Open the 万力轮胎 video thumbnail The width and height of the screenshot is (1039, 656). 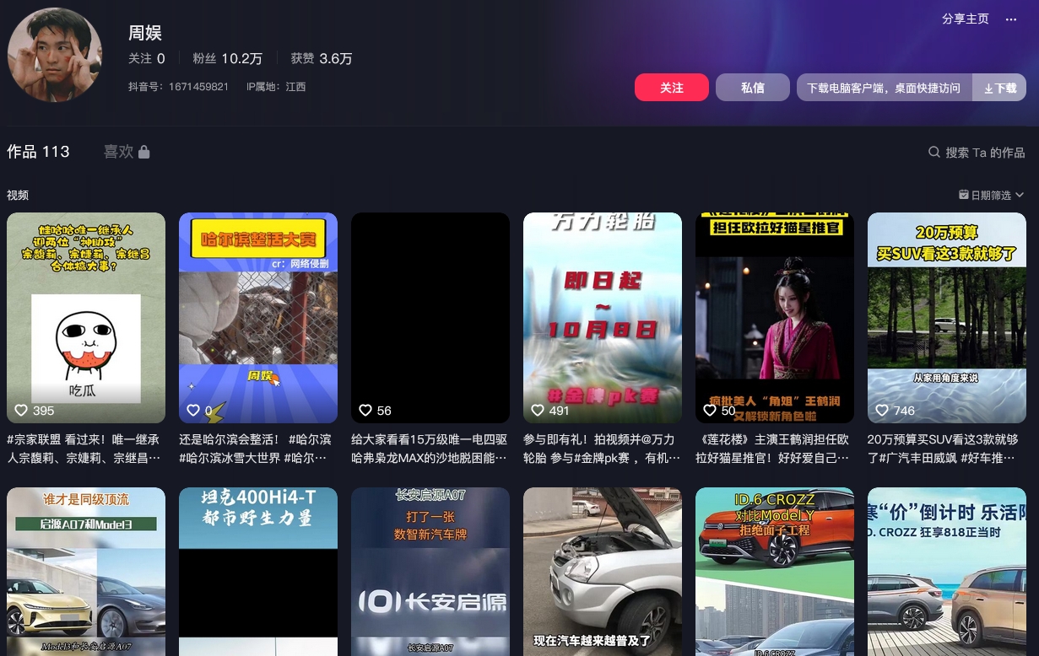click(603, 318)
